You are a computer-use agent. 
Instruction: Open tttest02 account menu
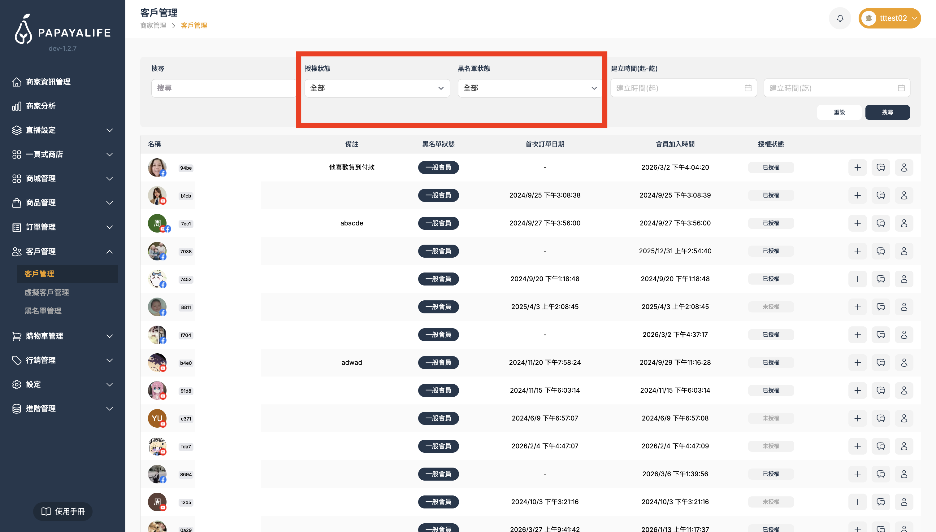coord(890,18)
